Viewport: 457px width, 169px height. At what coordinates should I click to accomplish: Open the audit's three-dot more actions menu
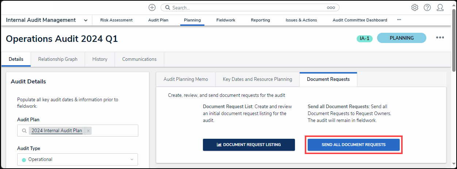click(x=440, y=38)
